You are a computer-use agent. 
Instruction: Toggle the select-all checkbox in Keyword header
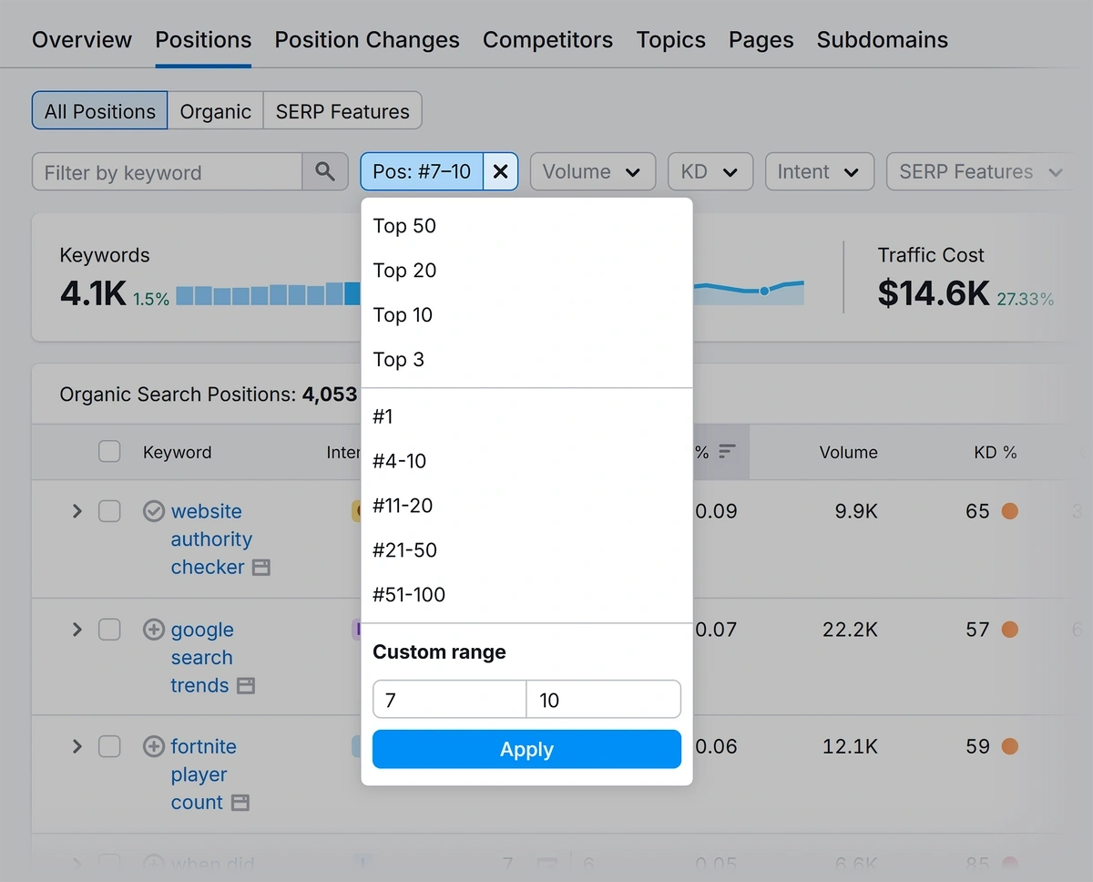pyautogui.click(x=109, y=452)
